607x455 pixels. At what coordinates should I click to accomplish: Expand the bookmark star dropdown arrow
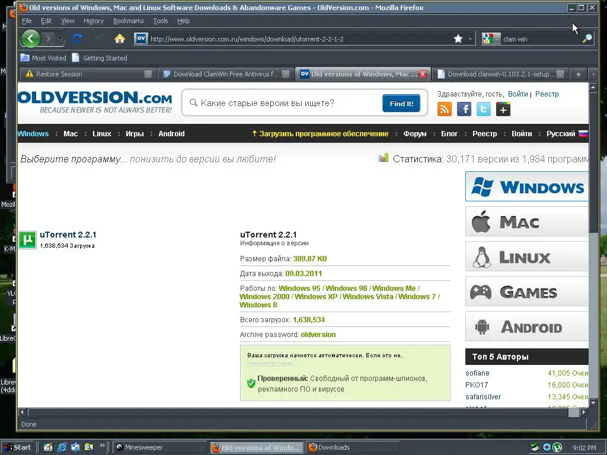coord(470,39)
